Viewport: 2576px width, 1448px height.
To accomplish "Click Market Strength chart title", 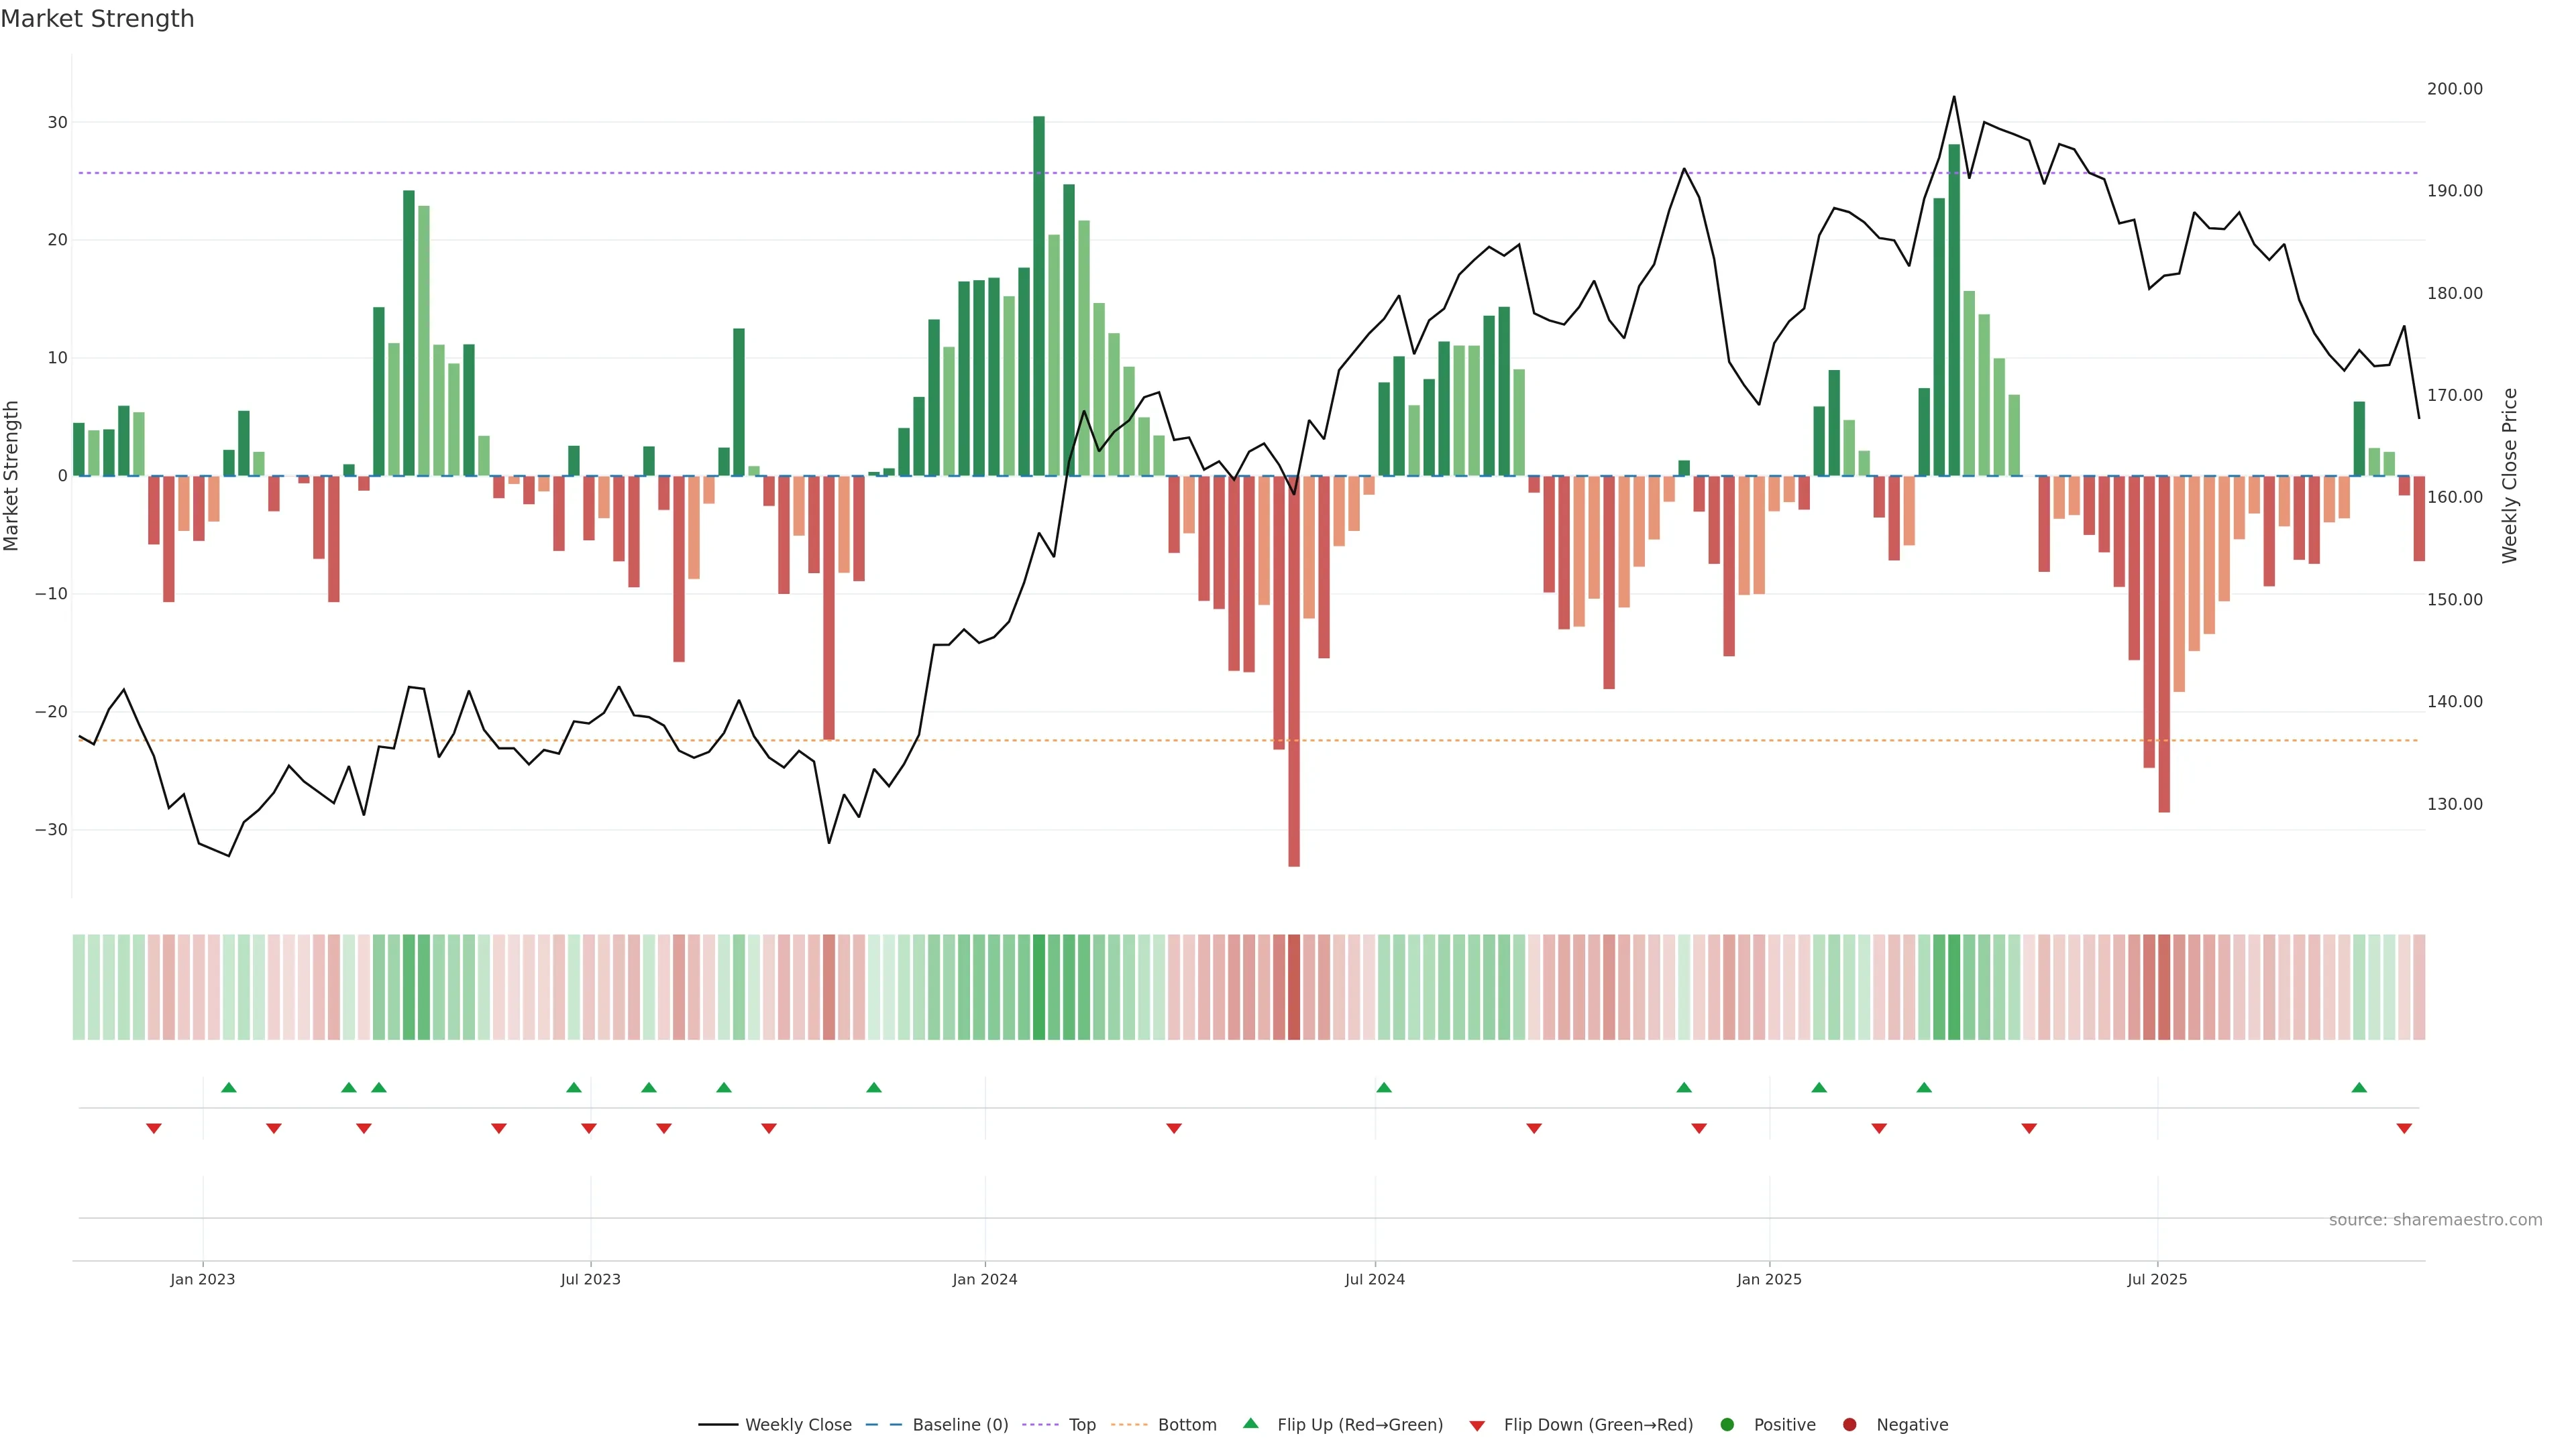I will 97,19.
